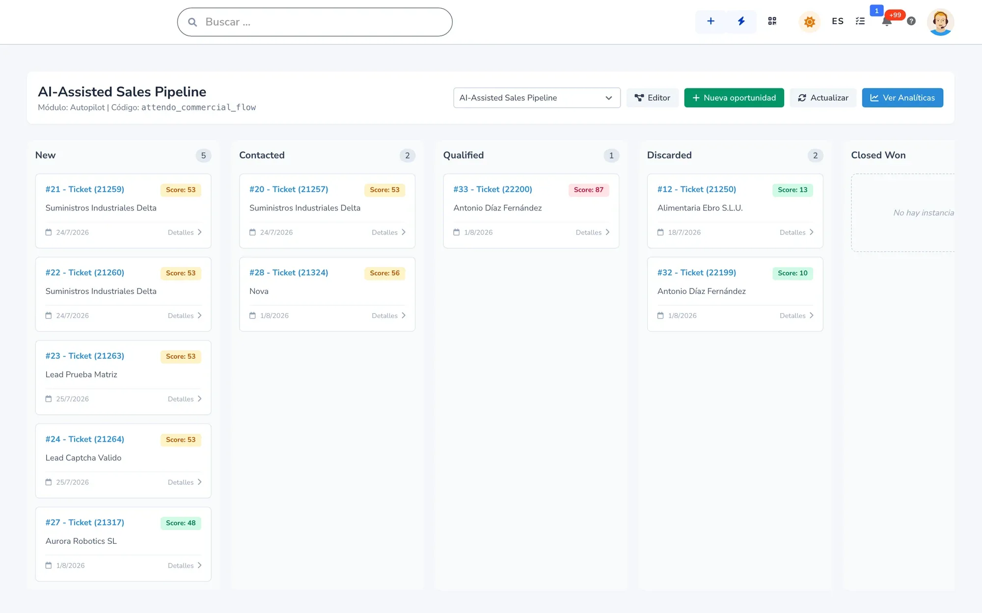Open the QR code scanner icon

click(772, 21)
